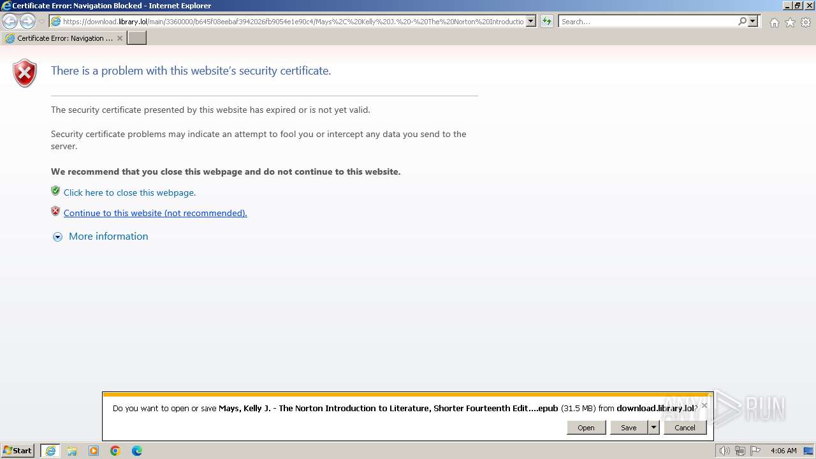
Task: Expand the Save options dropdown arrow
Action: tap(653, 428)
